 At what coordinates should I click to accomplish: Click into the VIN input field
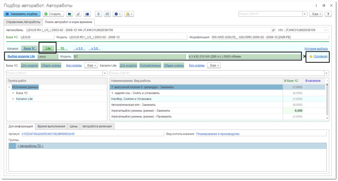click(x=304, y=30)
